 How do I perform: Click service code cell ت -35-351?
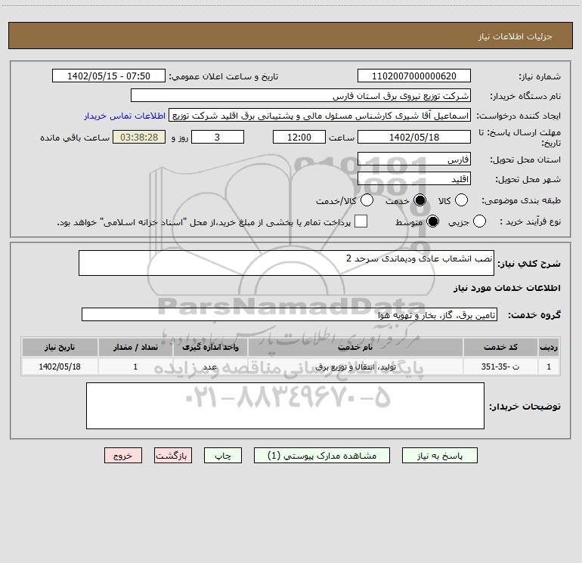(x=500, y=367)
